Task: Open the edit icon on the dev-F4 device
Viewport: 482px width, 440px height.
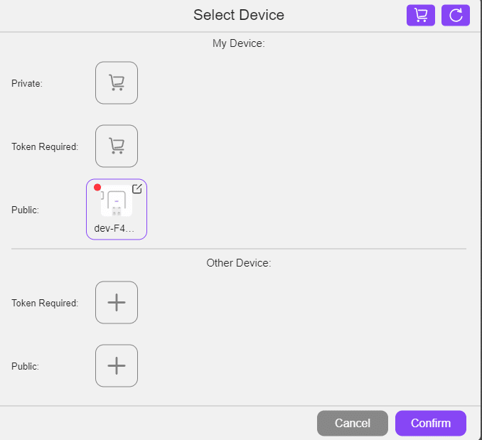Action: click(137, 189)
